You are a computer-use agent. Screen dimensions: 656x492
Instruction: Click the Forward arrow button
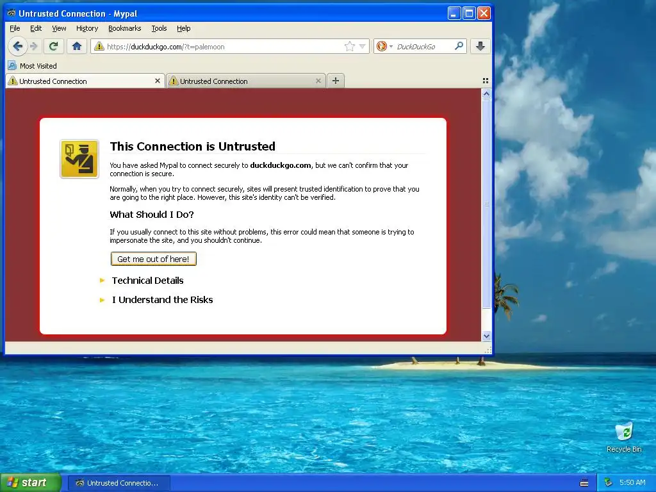[35, 46]
